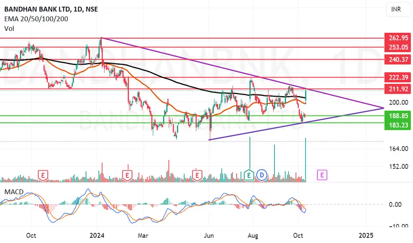
Task: Click the 222.39 price level label
Action: [398, 77]
